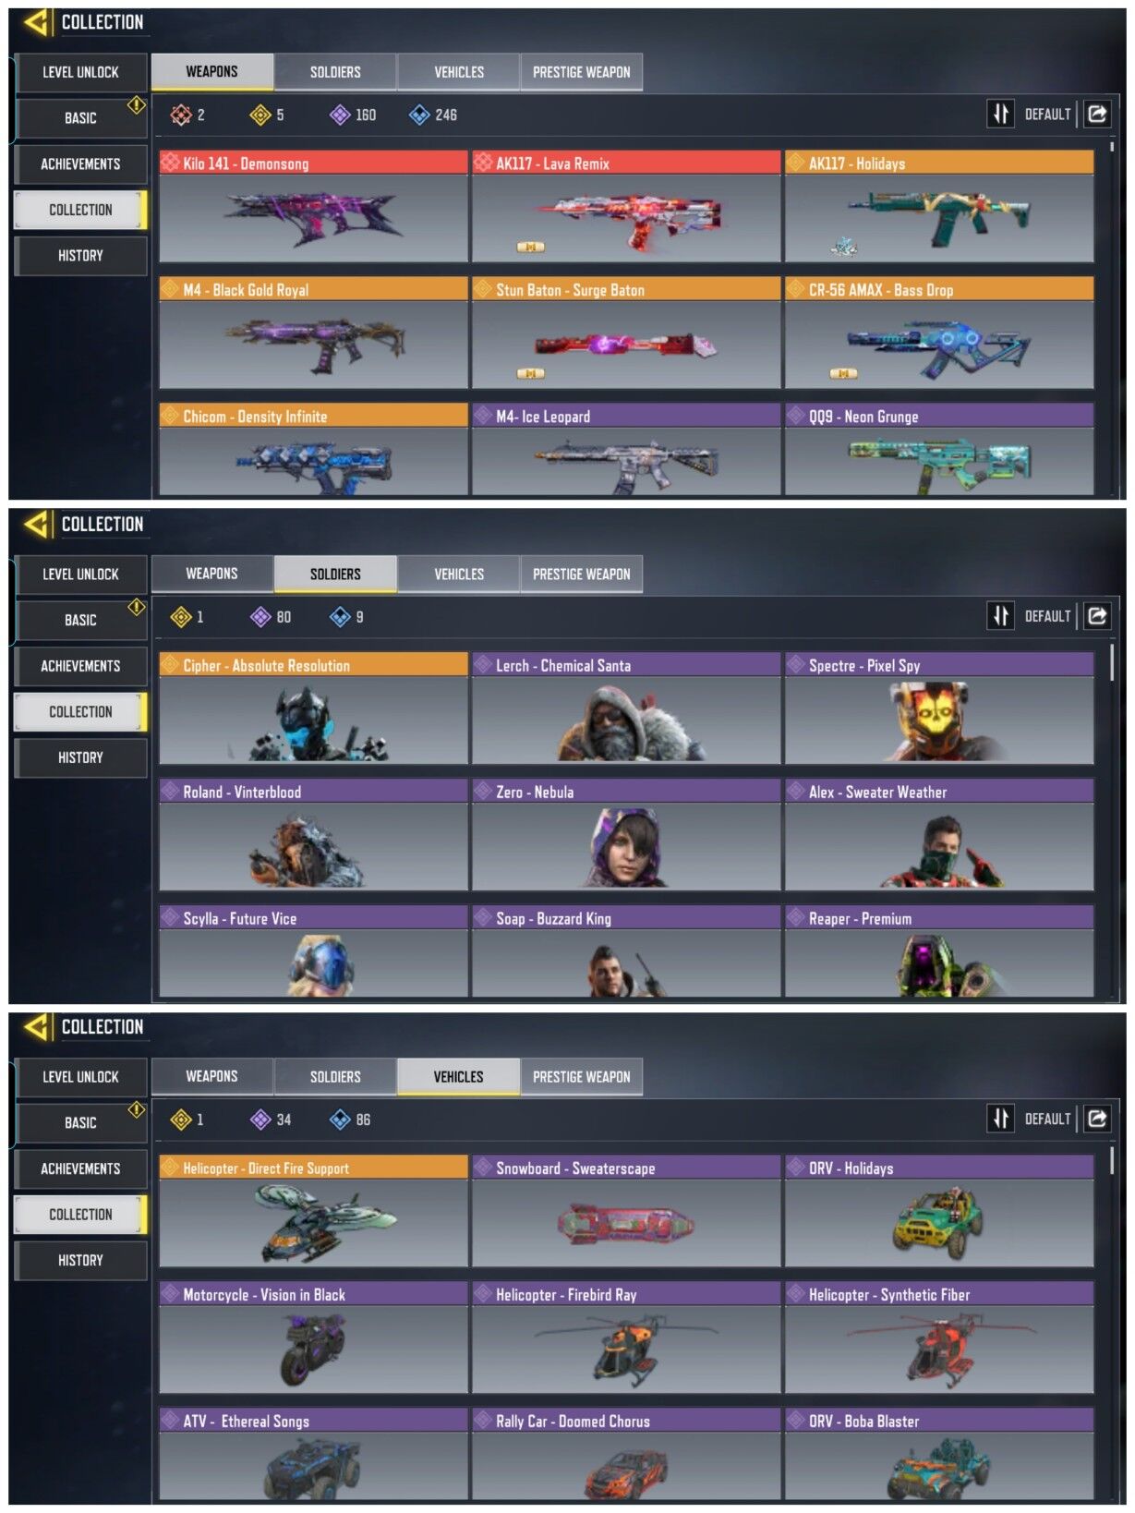Select the Soldiers tab in top panel
The width and height of the screenshot is (1135, 1513).
coord(335,72)
